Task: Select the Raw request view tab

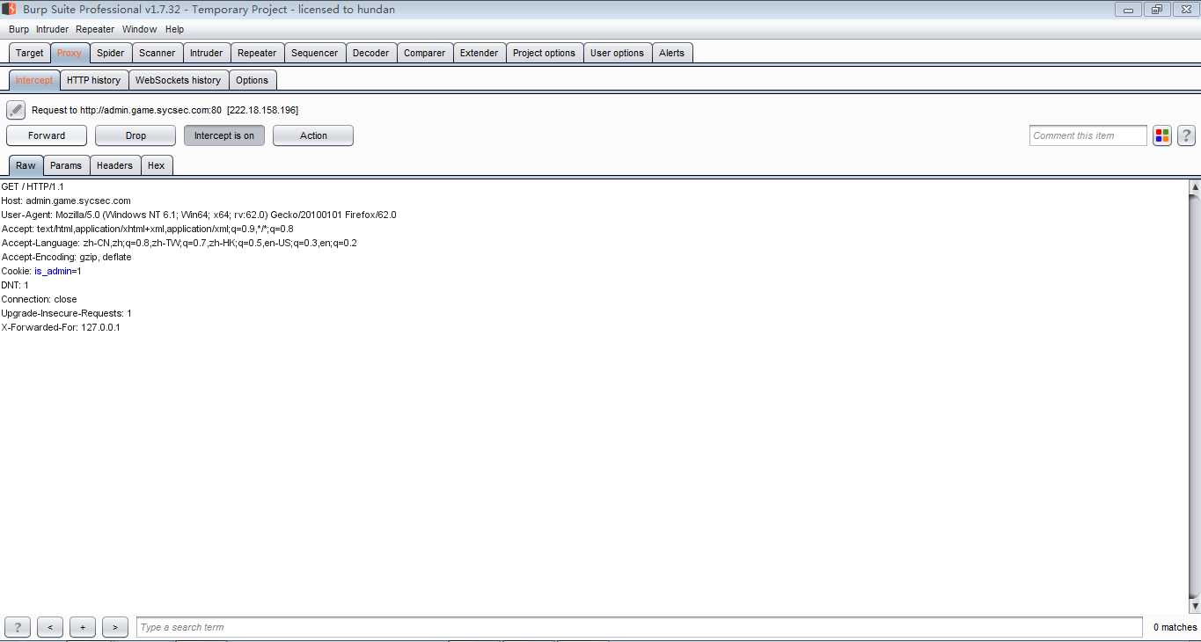Action: pos(26,165)
